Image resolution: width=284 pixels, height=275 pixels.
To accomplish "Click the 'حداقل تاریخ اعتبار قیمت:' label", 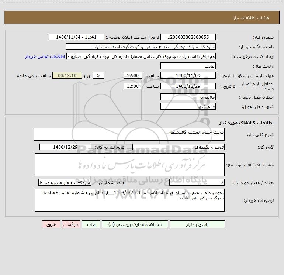I will (257, 86).
